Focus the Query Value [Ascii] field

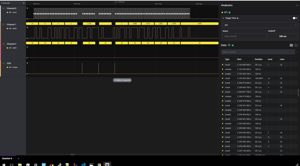(244, 36)
